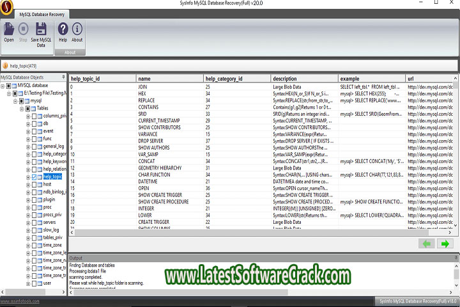Expand the user table node
The height and width of the screenshot is (307, 460).
tap(28, 284)
